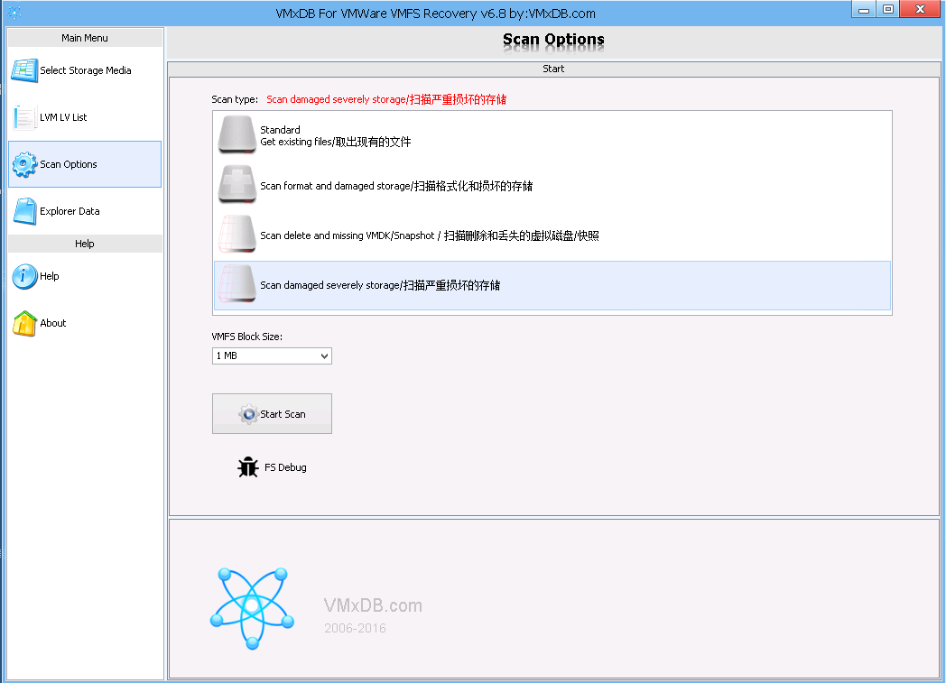Click the Help section header in sidebar
Viewport: 946px width, 683px height.
(85, 244)
